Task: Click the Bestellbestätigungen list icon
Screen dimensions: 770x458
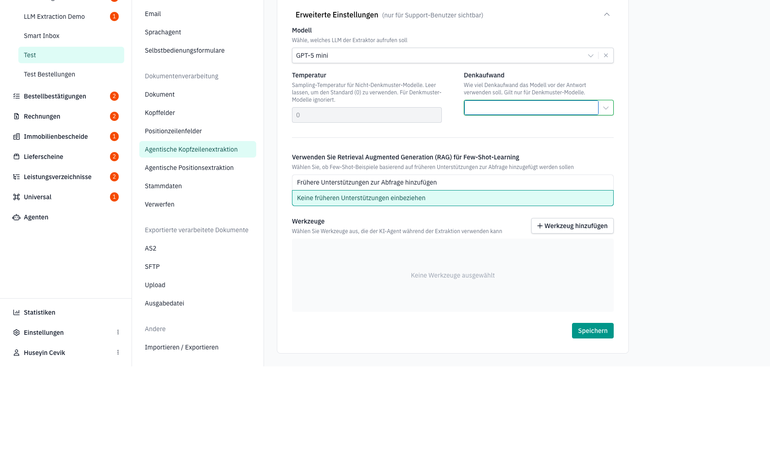Action: [16, 96]
